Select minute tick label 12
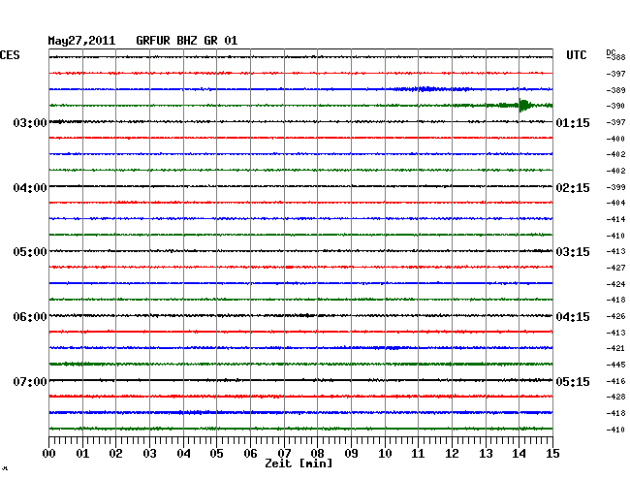 pyautogui.click(x=452, y=453)
